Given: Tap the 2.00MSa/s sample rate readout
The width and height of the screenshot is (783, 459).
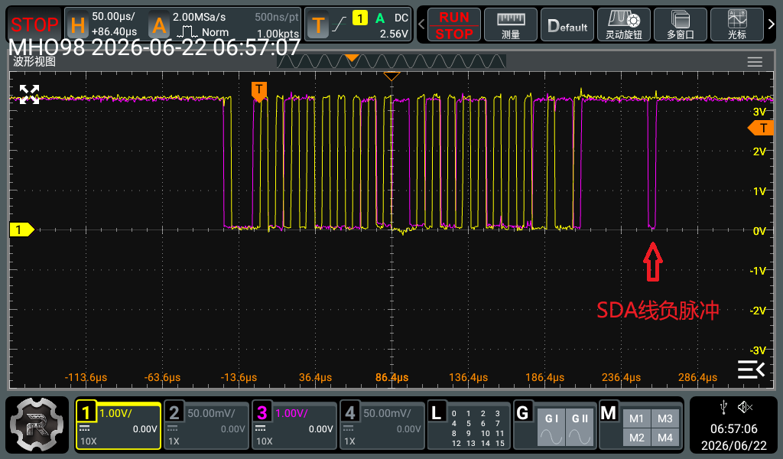Looking at the screenshot, I should [x=200, y=17].
